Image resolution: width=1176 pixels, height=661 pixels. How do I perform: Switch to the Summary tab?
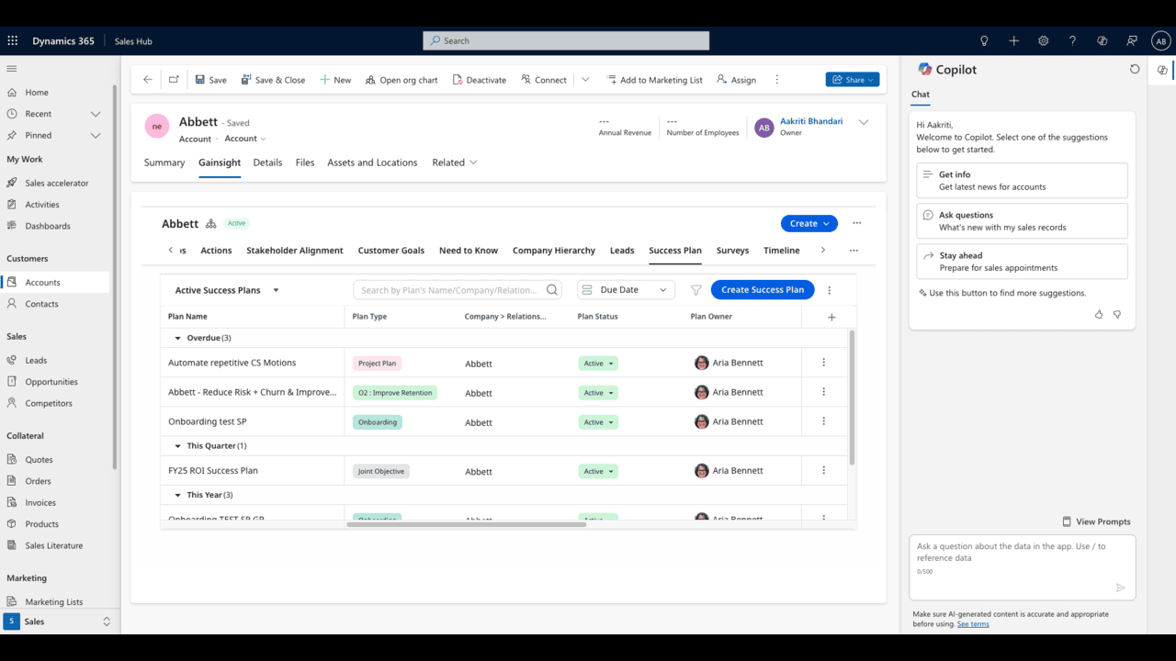click(164, 162)
